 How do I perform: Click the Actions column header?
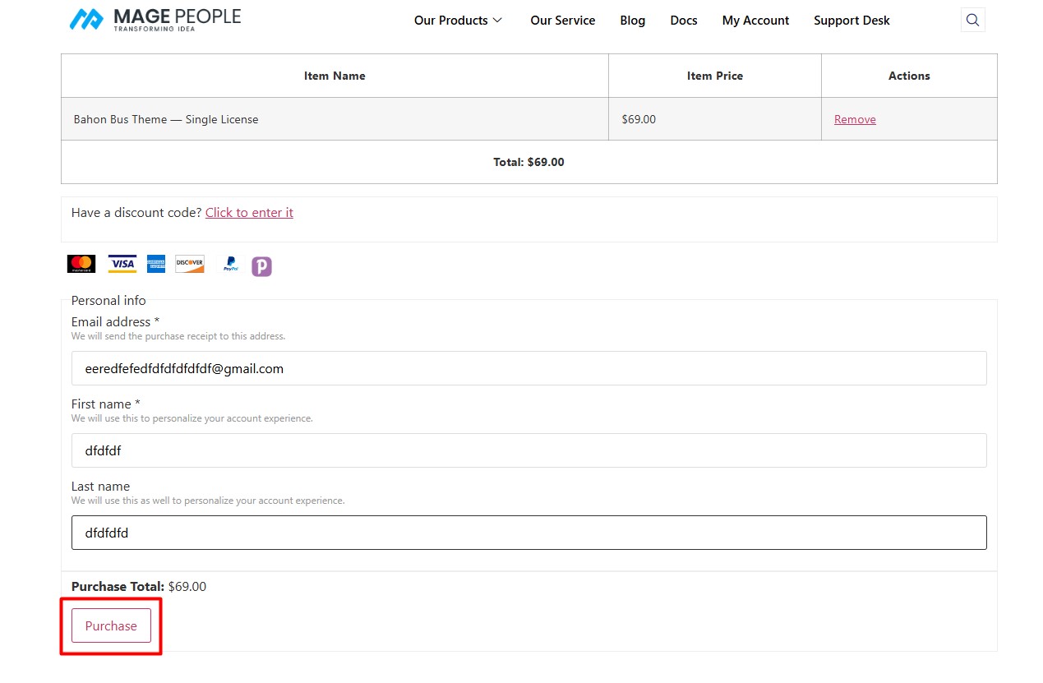(909, 76)
